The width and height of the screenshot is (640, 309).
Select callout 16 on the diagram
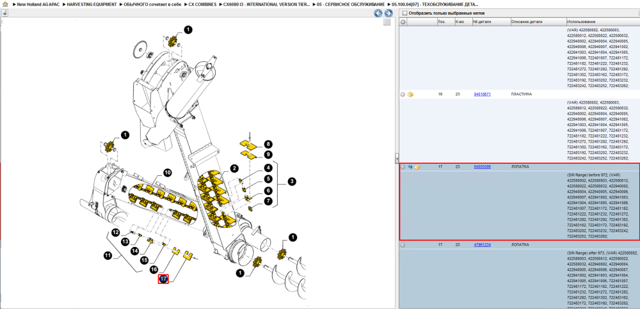154,269
